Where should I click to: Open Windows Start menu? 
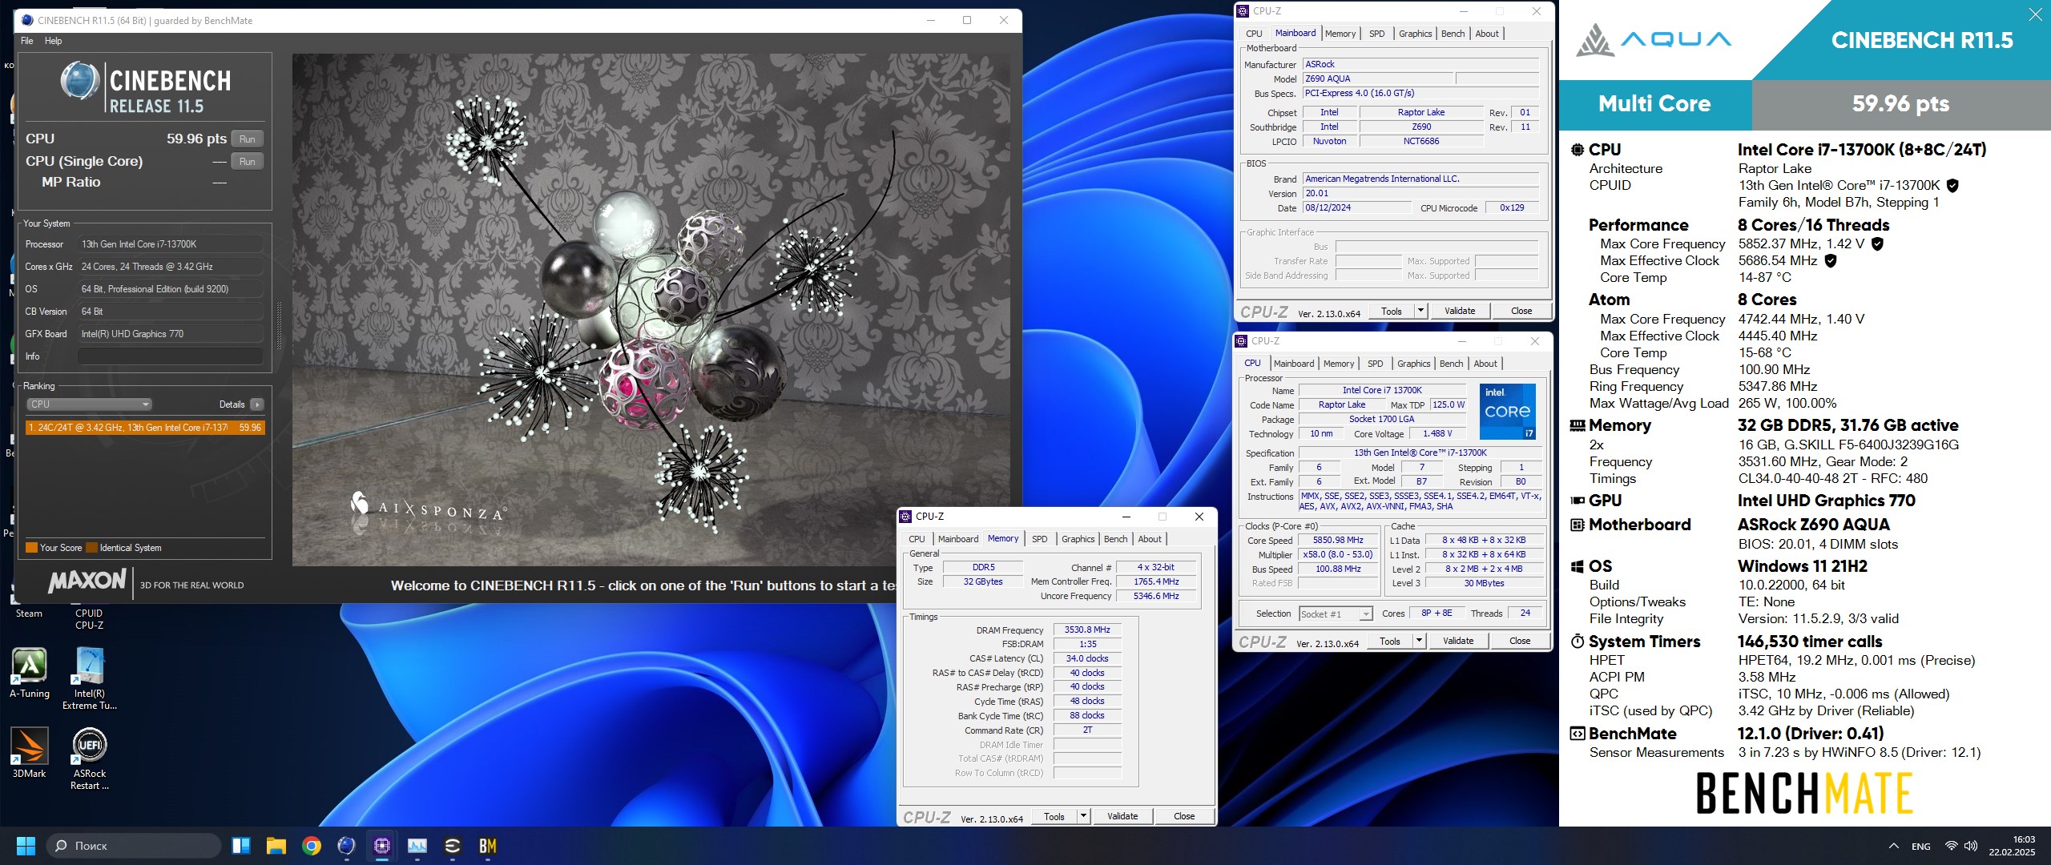[26, 846]
